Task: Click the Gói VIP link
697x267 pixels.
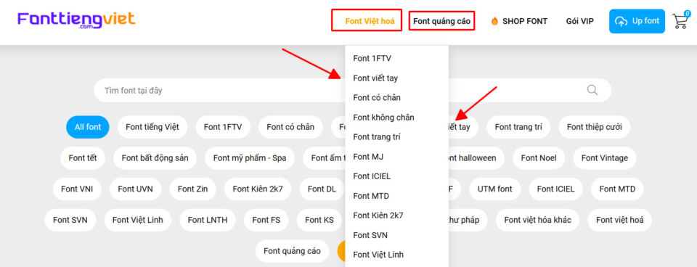Action: click(579, 21)
